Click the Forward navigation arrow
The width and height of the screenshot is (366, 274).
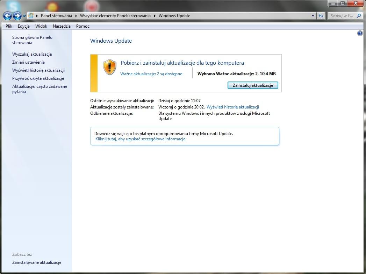pyautogui.click(x=17, y=16)
